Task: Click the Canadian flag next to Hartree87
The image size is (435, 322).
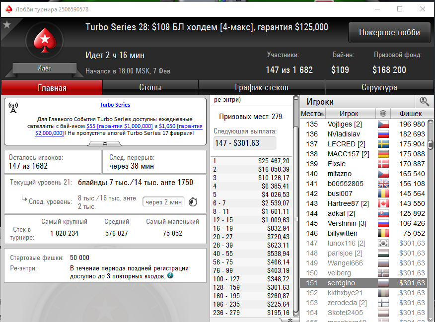Action: tap(383, 204)
